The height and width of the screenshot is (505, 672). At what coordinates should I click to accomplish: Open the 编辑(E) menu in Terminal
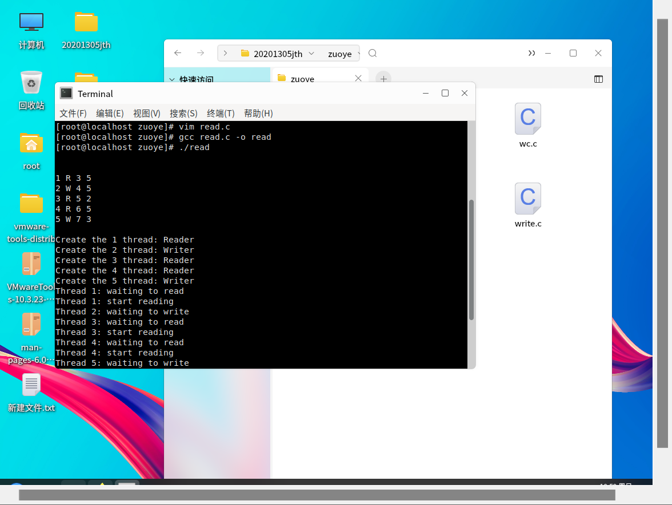point(110,114)
